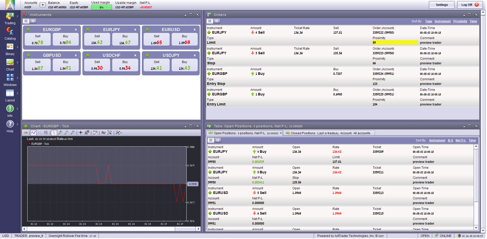Toggle list view in the Instruments panel
The height and width of the screenshot is (239, 487).
click(x=33, y=21)
